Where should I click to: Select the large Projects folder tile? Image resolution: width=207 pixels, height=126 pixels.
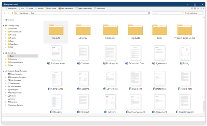tap(56, 32)
